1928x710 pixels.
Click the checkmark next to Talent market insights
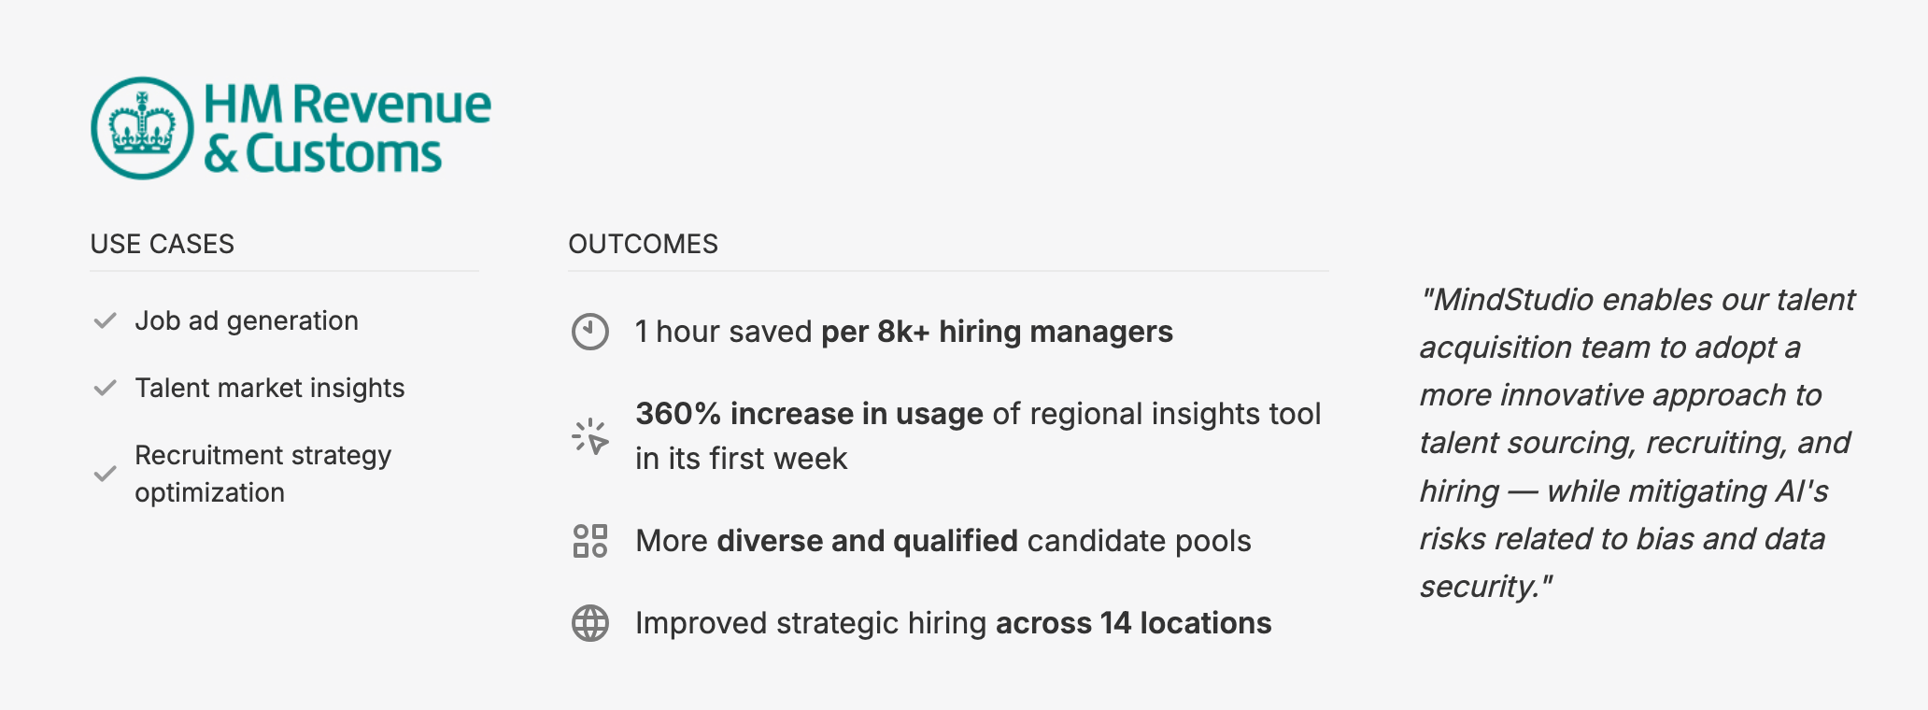pyautogui.click(x=105, y=388)
